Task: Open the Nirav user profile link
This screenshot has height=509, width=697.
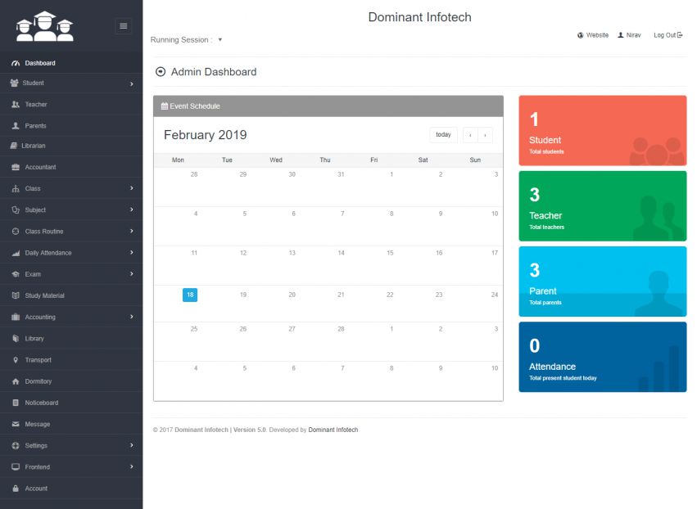Action: pos(629,35)
